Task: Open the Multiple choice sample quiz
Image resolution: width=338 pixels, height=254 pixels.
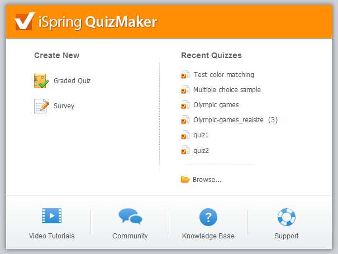Action: point(227,90)
